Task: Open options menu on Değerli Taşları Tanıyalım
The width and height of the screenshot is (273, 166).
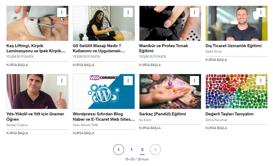Action: pyautogui.click(x=261, y=81)
